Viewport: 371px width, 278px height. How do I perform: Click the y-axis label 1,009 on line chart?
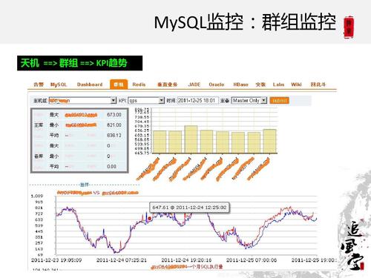tap(37, 196)
